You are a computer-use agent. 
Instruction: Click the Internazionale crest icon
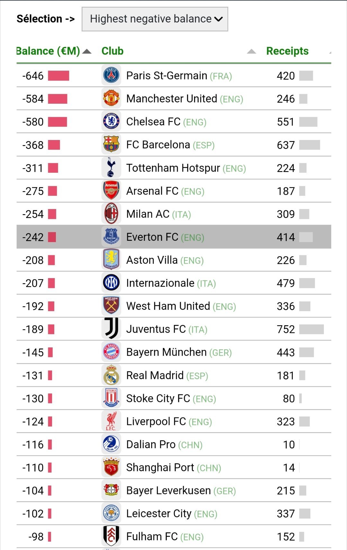(x=111, y=283)
